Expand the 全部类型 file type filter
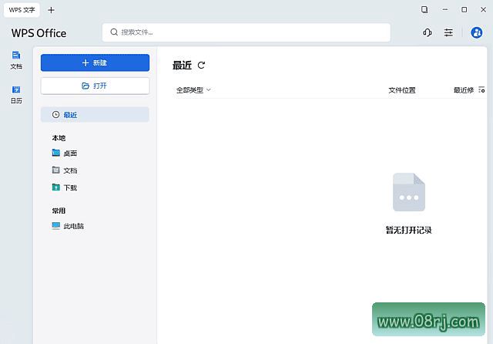Viewport: 493px width, 344px height. 193,90
